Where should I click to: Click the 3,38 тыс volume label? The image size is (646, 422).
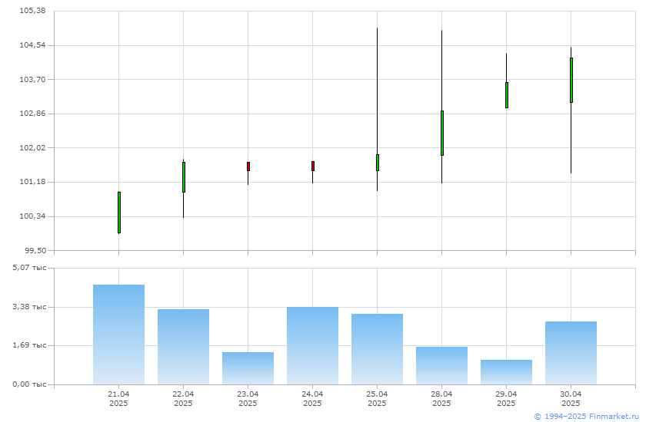pyautogui.click(x=30, y=307)
